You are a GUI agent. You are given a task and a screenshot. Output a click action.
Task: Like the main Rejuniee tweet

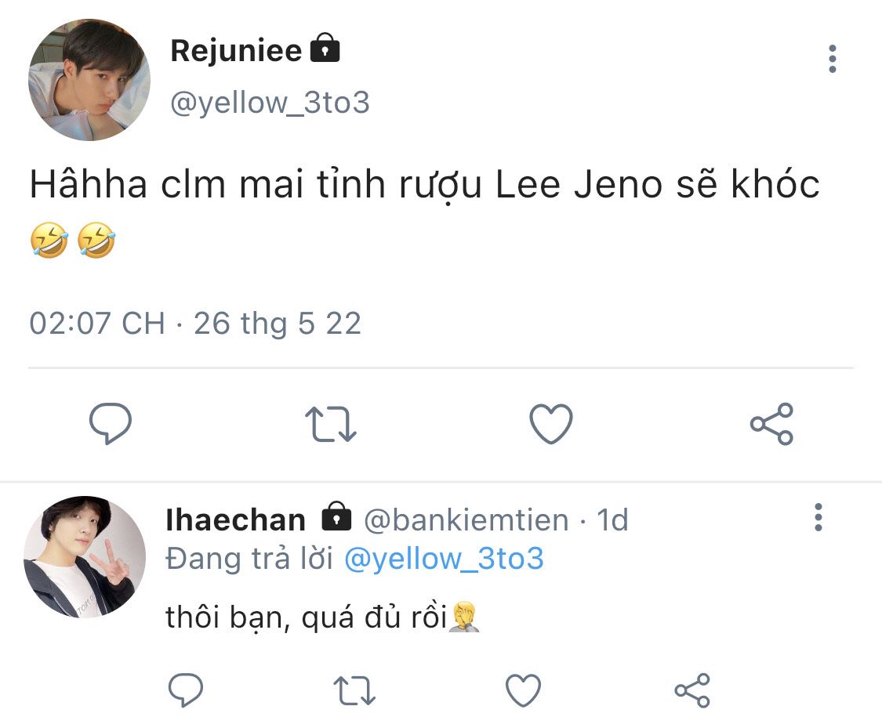[551, 424]
